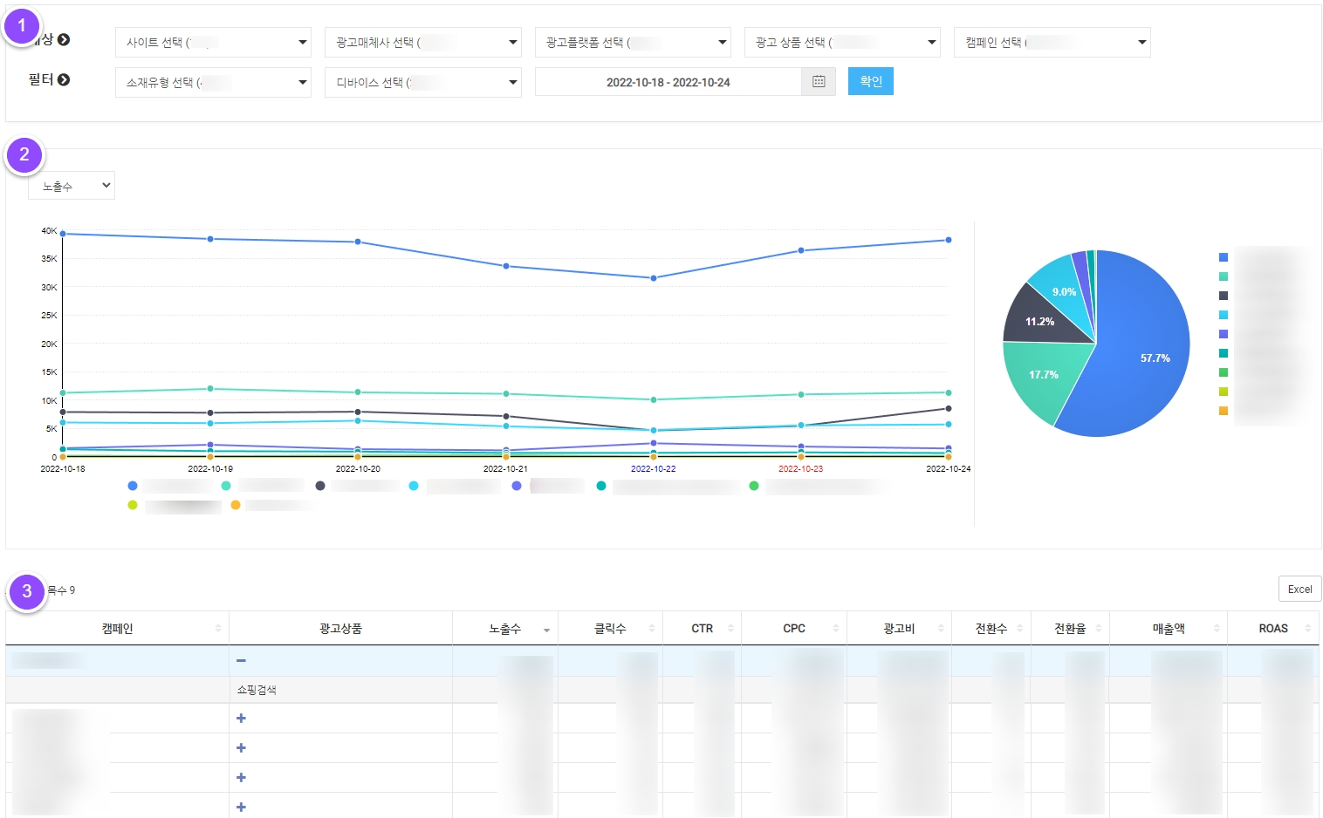
Task: Click the sort icon on 캠페인 column
Action: 218,629
